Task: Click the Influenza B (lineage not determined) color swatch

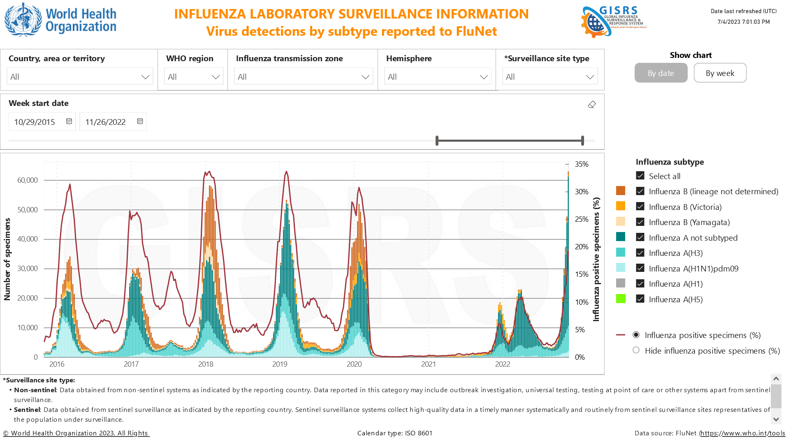Action: [x=621, y=191]
